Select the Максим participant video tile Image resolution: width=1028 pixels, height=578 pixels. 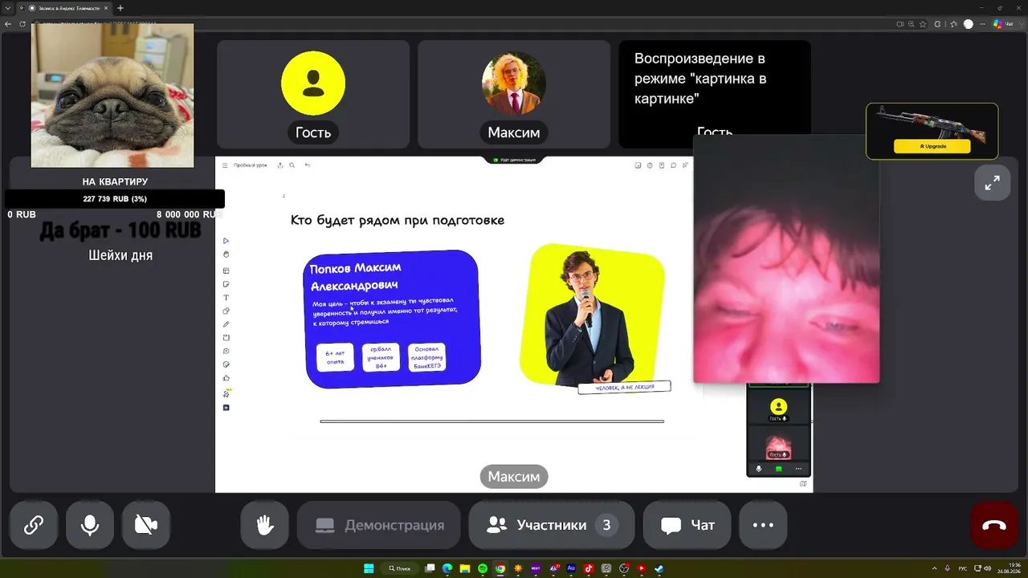click(514, 95)
